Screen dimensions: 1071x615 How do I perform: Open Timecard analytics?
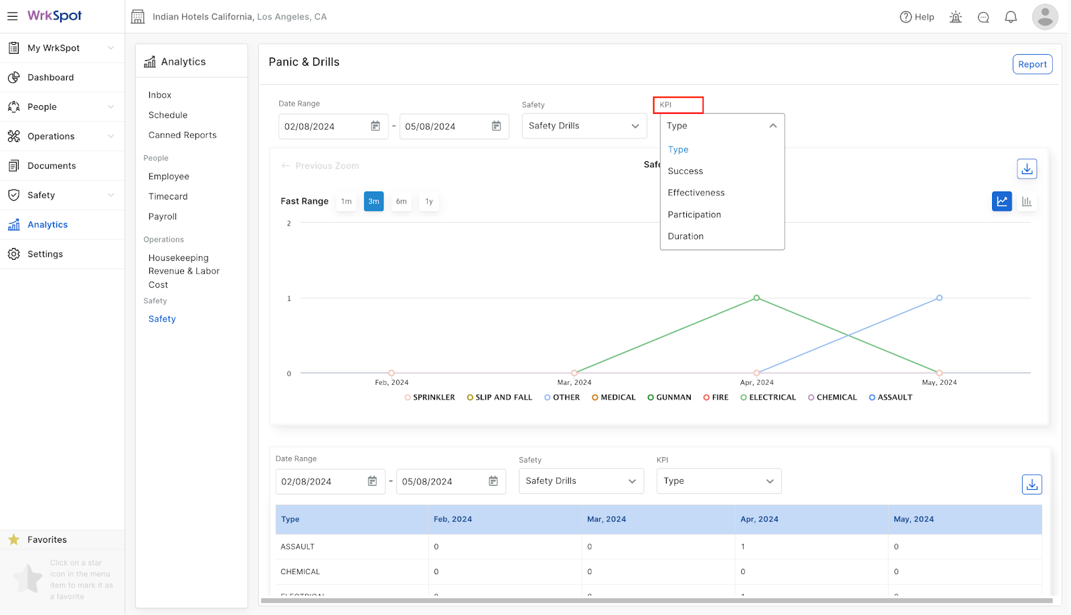168,197
